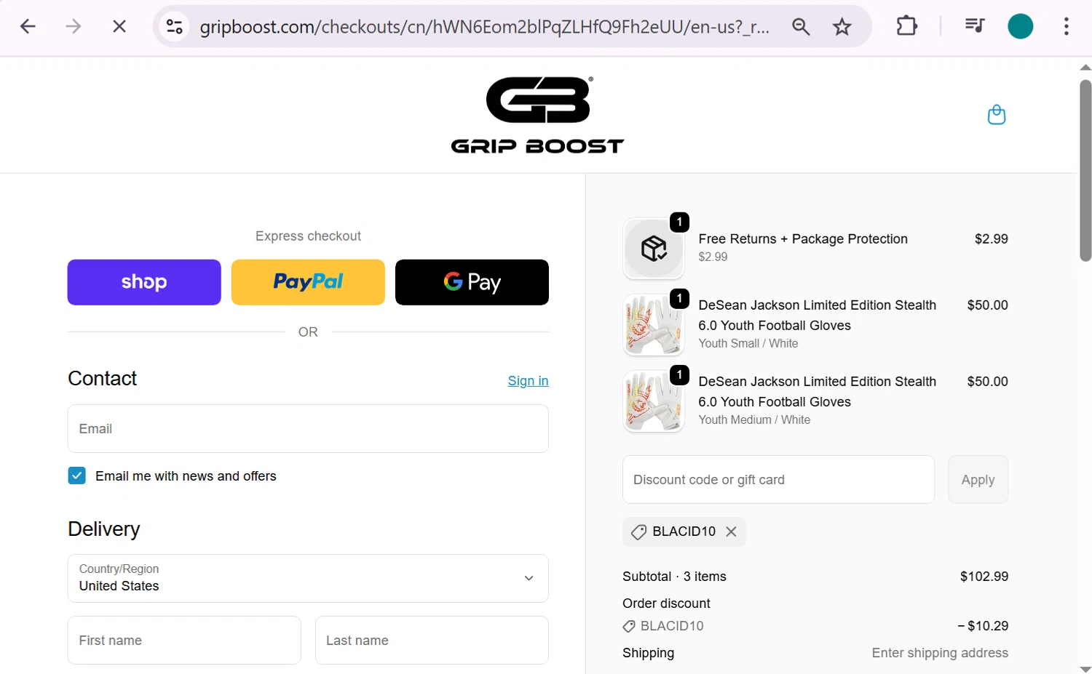Image resolution: width=1092 pixels, height=674 pixels.
Task: Uncheck Email me with news and offers
Action: click(76, 476)
